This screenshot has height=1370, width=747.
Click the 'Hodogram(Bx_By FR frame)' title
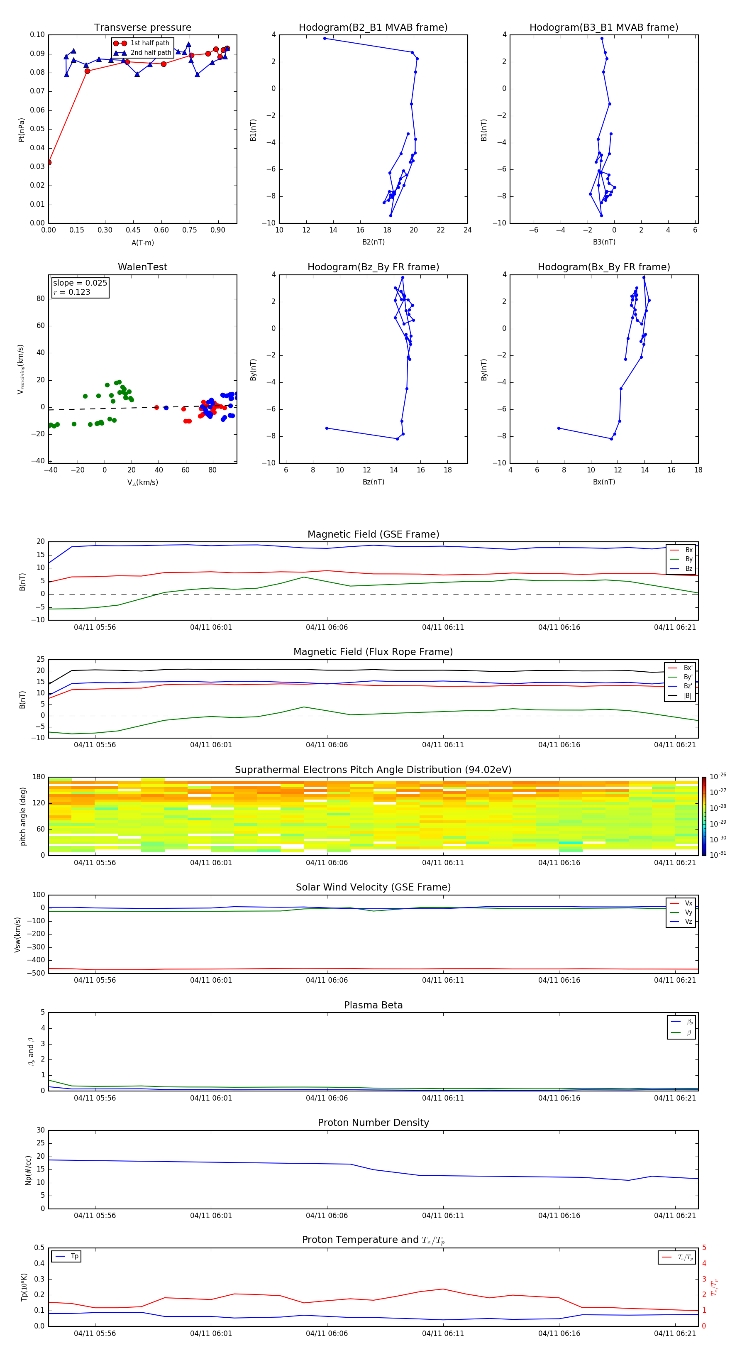click(604, 267)
